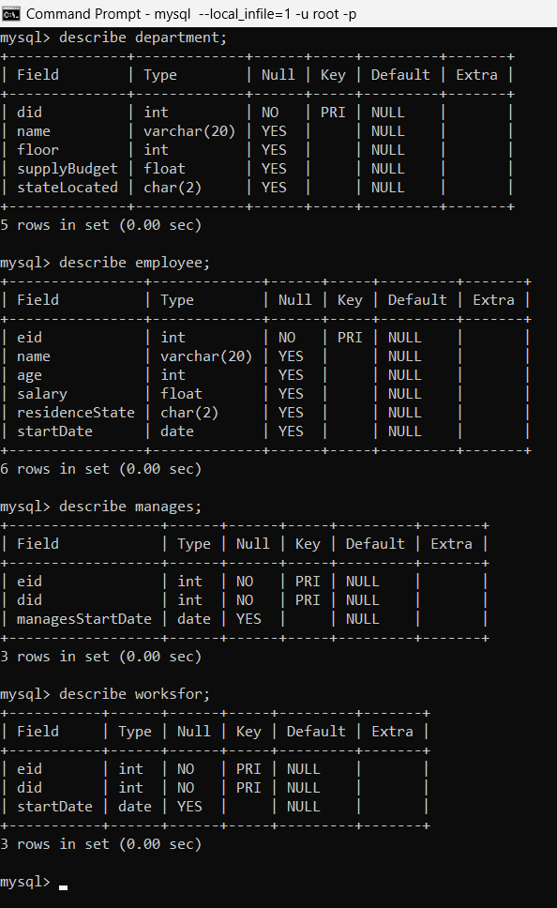Select the 'Default' column header
The width and height of the screenshot is (557, 908).
(400, 74)
